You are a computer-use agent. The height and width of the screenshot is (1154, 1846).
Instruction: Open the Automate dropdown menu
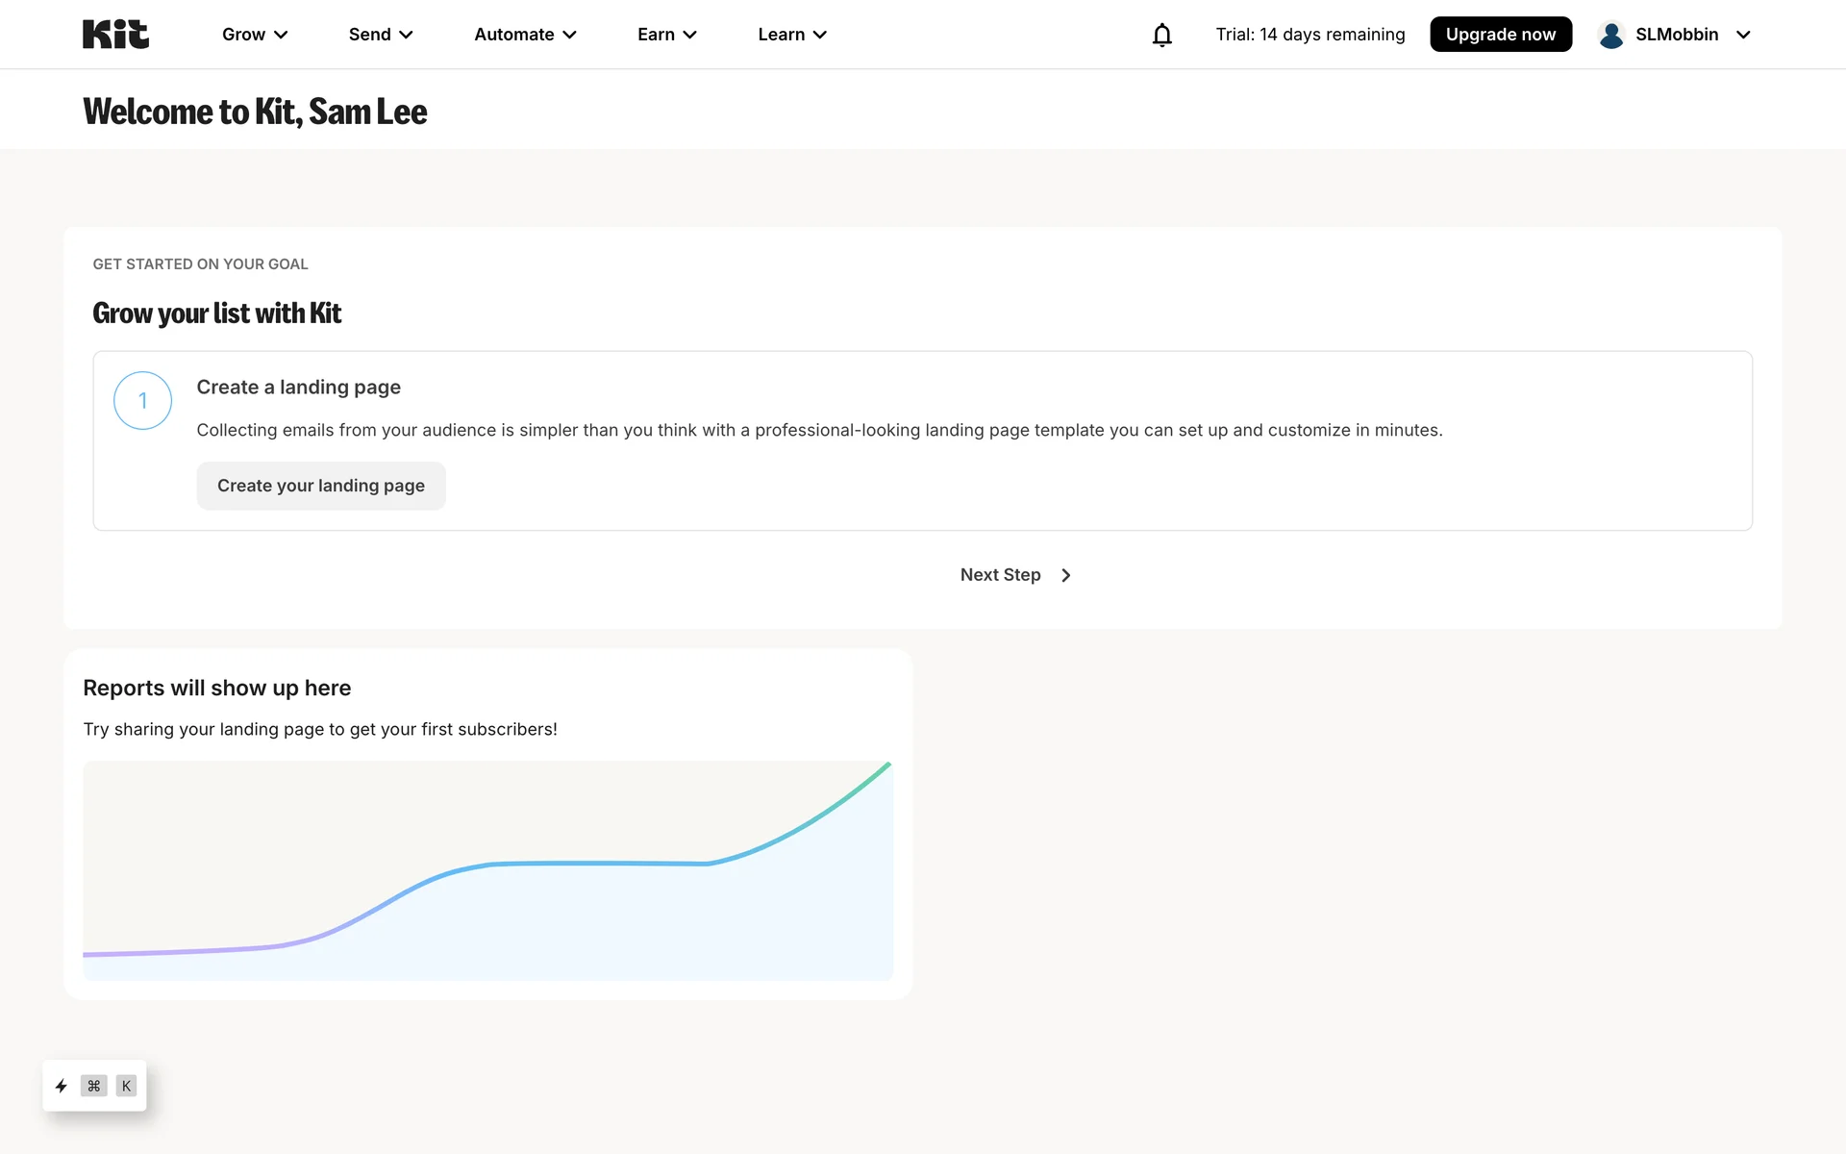tap(525, 35)
